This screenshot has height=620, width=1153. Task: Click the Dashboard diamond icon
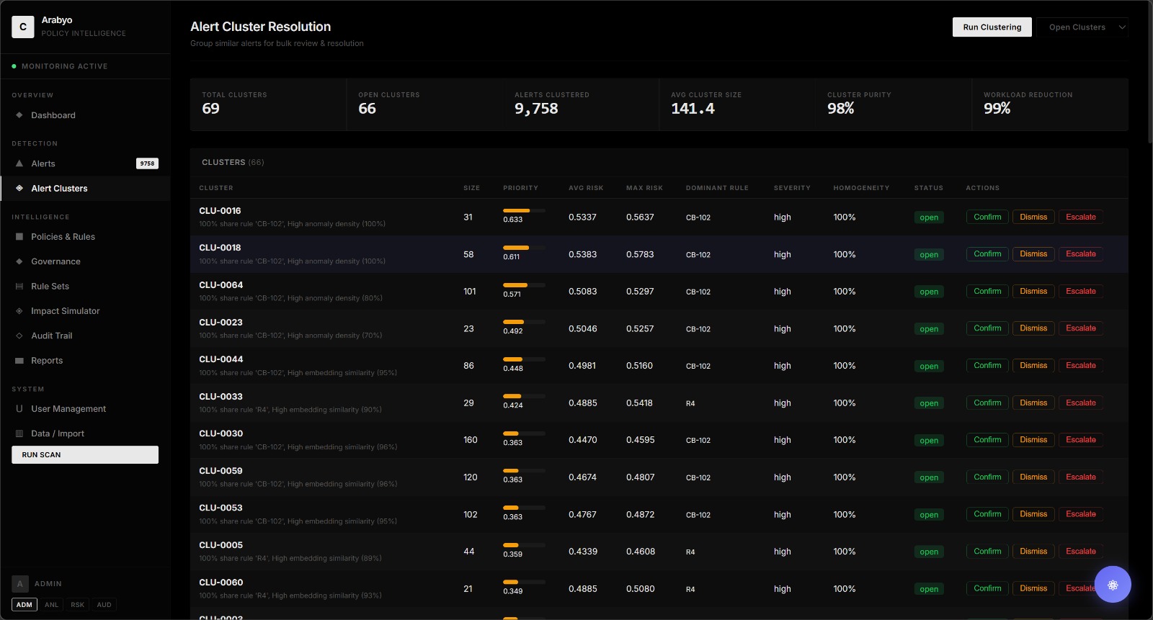click(19, 115)
